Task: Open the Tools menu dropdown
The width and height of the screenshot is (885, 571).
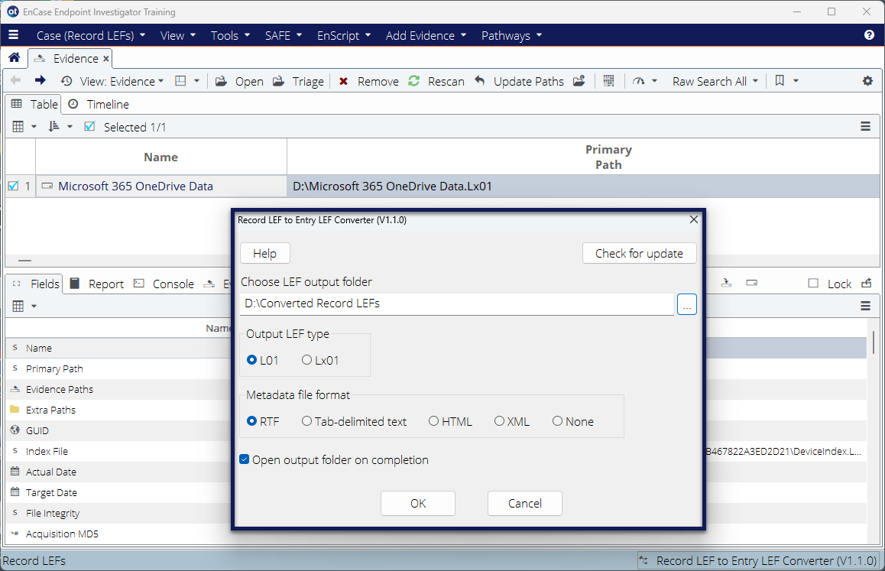Action: click(230, 35)
